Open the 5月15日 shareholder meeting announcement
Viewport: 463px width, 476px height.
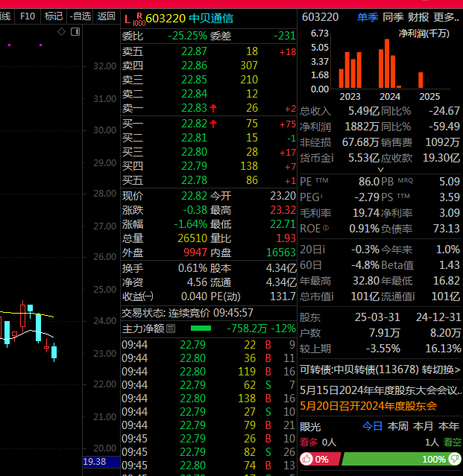(x=381, y=390)
